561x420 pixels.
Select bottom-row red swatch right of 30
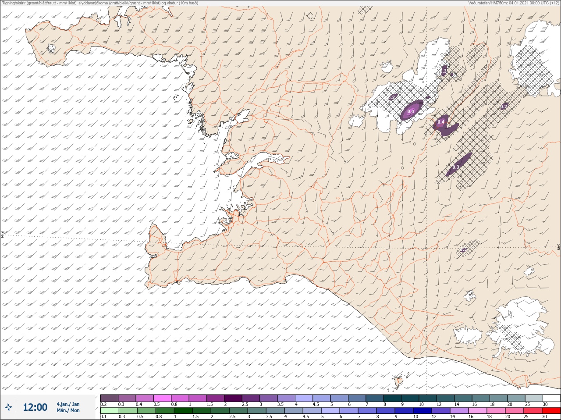(x=551, y=410)
